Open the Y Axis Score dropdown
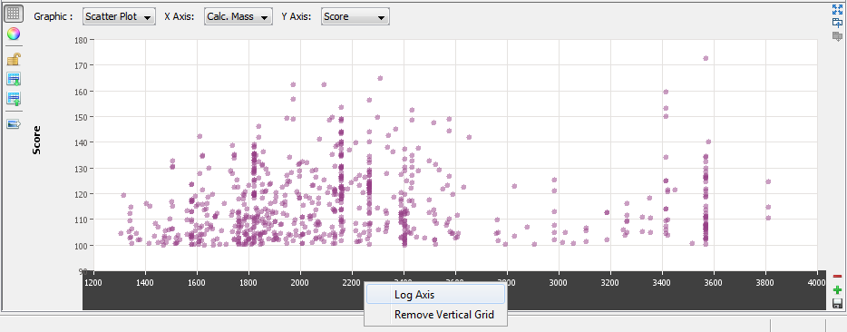The width and height of the screenshot is (847, 332). tap(355, 16)
